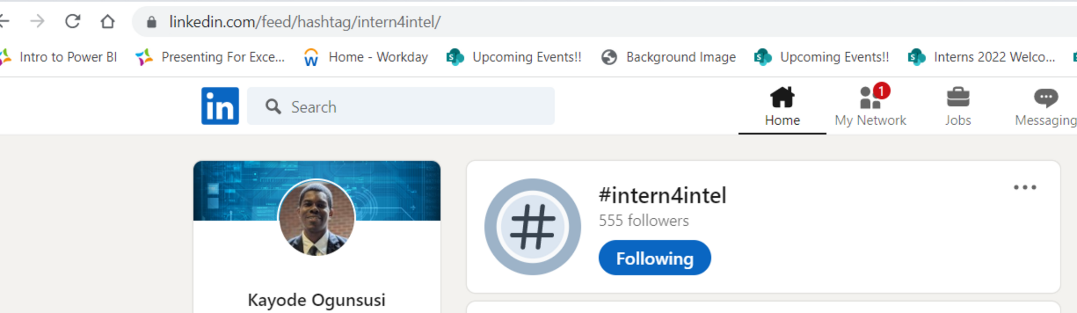This screenshot has width=1077, height=313.
Task: Open My Network with notification badge
Action: tap(870, 106)
